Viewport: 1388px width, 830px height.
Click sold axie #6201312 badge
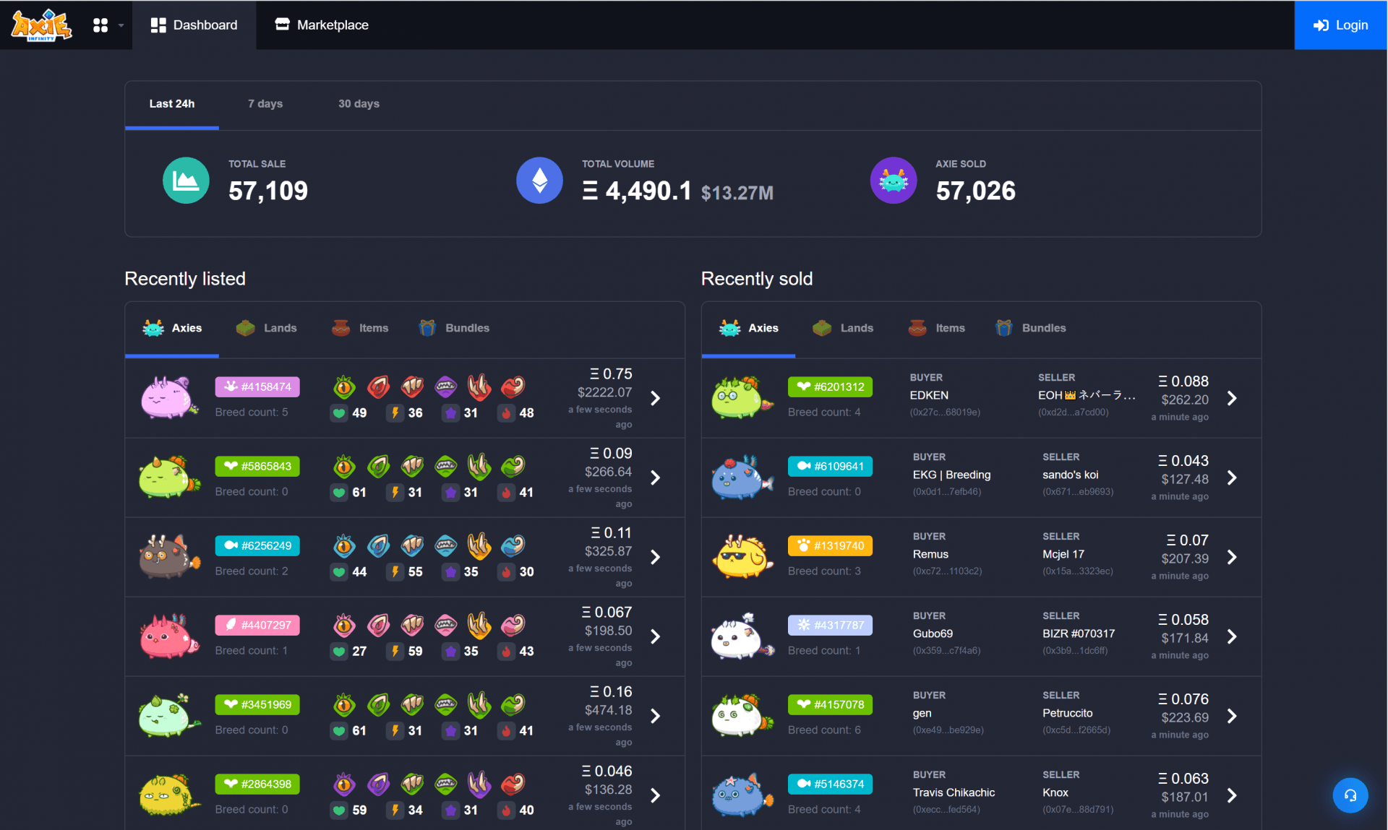click(x=830, y=387)
